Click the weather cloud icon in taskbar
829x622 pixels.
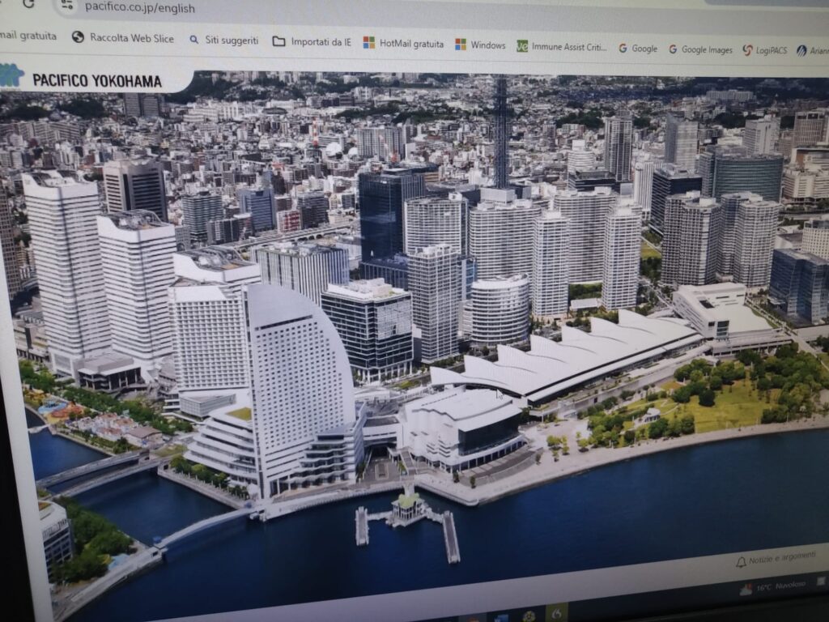(x=746, y=590)
